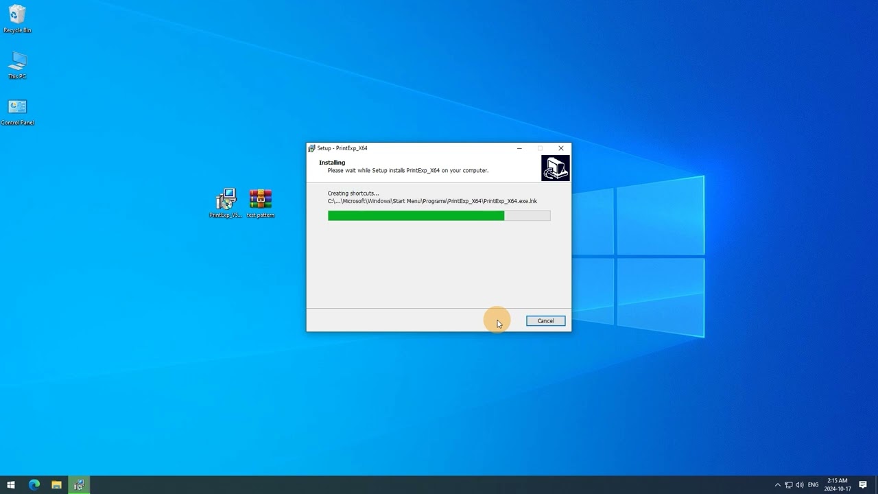The image size is (878, 494).
Task: Click the 'Please wait while Setup installs' text
Action: point(408,170)
